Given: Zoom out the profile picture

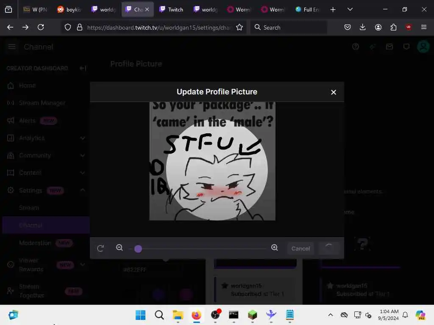Looking at the screenshot, I should (119, 248).
